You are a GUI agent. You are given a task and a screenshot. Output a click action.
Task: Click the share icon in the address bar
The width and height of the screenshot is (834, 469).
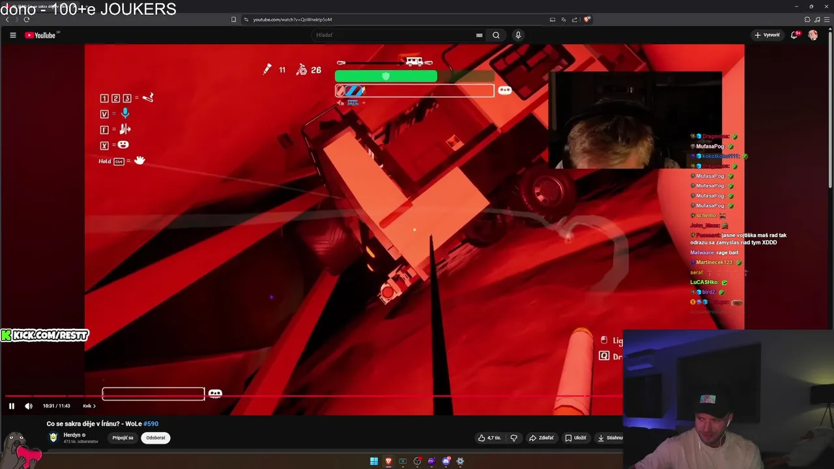pos(575,20)
